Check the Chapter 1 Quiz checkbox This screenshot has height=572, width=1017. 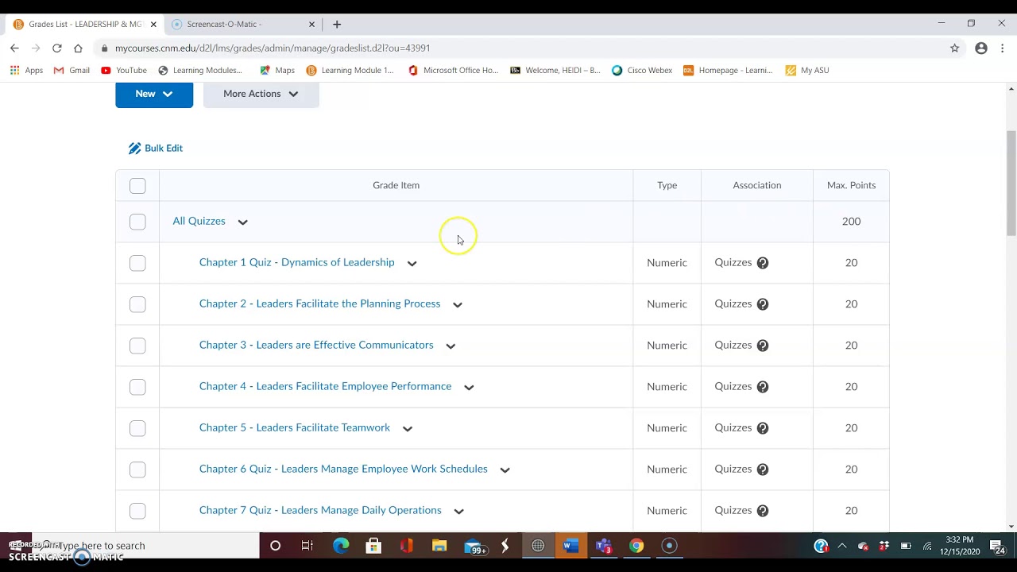[x=137, y=263]
